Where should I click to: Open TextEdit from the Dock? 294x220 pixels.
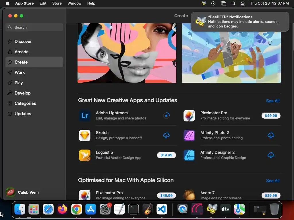pyautogui.click(x=119, y=209)
